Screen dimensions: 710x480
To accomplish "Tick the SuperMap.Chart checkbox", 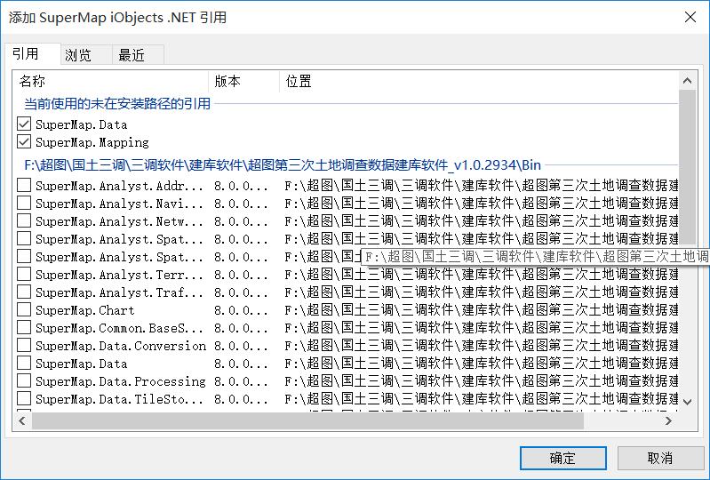I will (x=24, y=309).
